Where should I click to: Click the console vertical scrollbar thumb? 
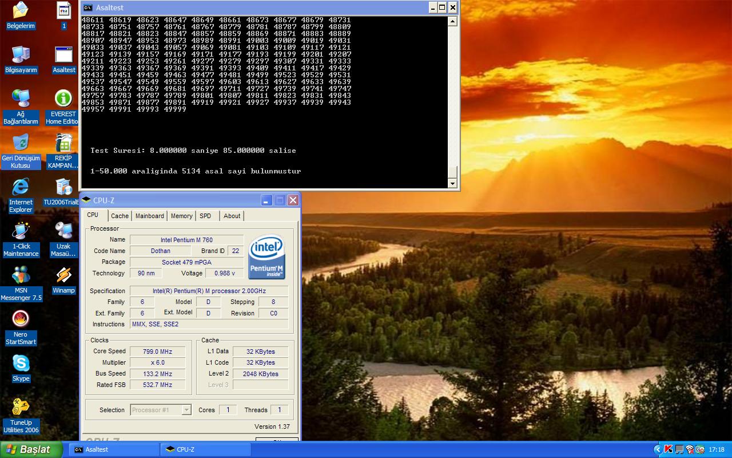point(452,172)
